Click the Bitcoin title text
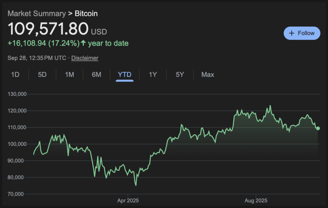Viewport: 328px width, 208px height. 86,14
